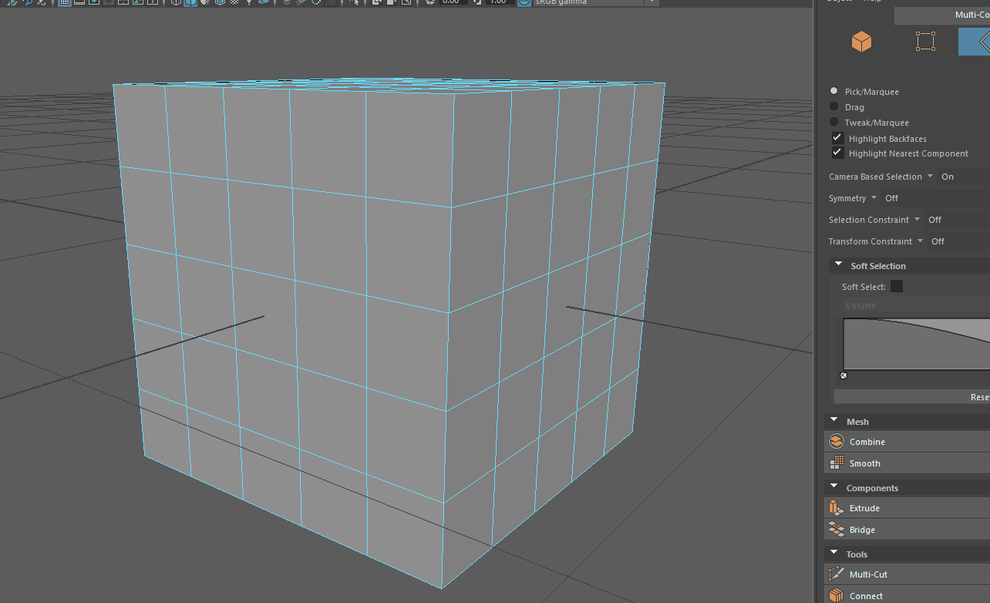Click the Camera Based Selection 'On' value
Screen dimensions: 990x603
(948, 177)
